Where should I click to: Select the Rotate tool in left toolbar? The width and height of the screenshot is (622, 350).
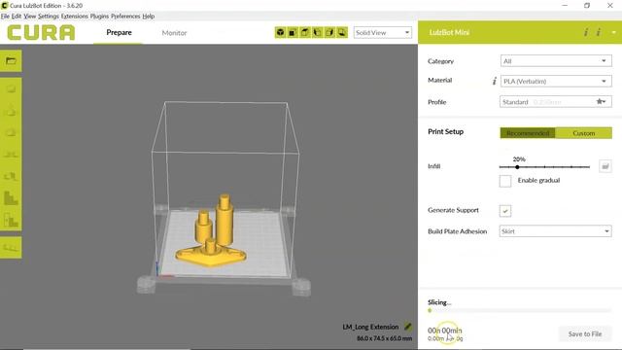click(x=11, y=132)
